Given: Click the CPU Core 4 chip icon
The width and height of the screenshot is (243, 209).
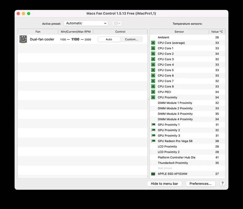Looking at the screenshot, I should (153, 64).
